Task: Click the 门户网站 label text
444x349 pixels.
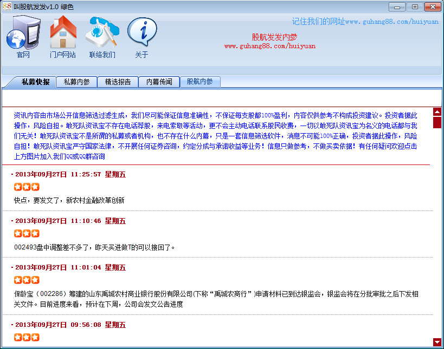Action: click(x=63, y=55)
